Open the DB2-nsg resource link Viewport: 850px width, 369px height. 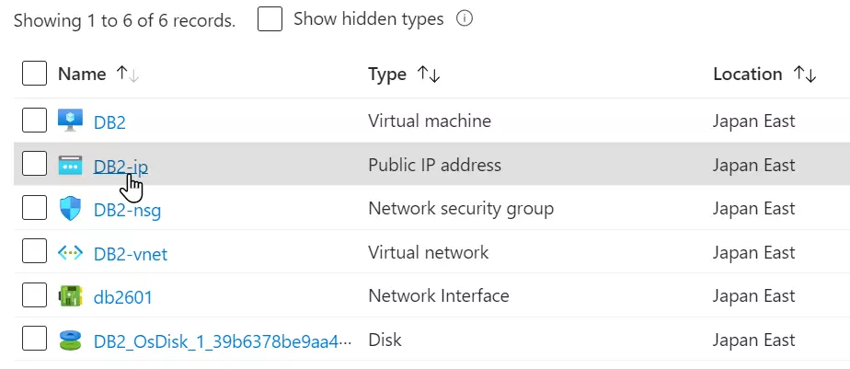127,210
